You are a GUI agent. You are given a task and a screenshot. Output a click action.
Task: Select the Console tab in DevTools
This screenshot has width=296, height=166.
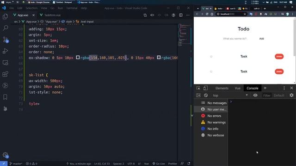point(253,88)
